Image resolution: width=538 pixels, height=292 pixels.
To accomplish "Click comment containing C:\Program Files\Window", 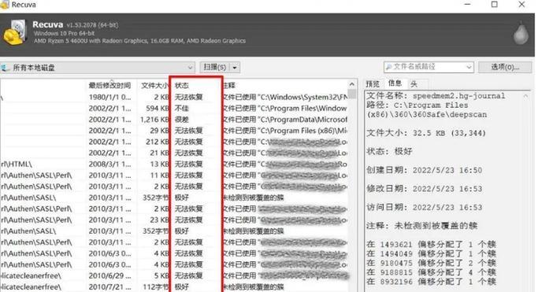I will (x=285, y=109).
